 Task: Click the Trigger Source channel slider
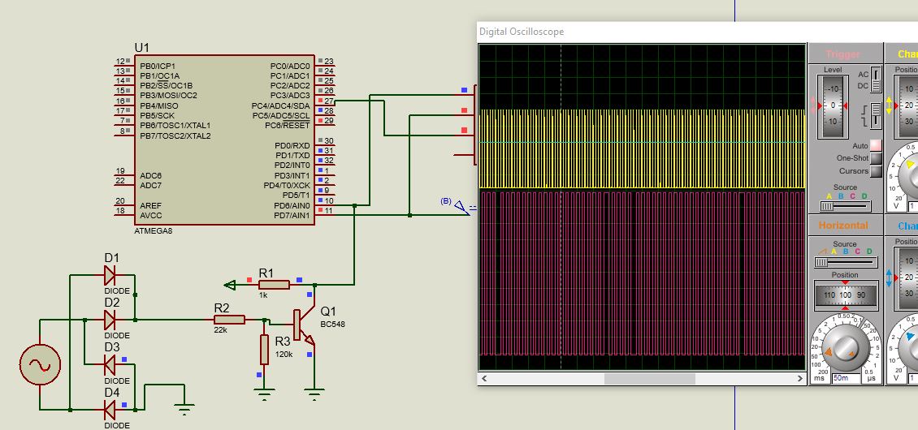point(846,206)
